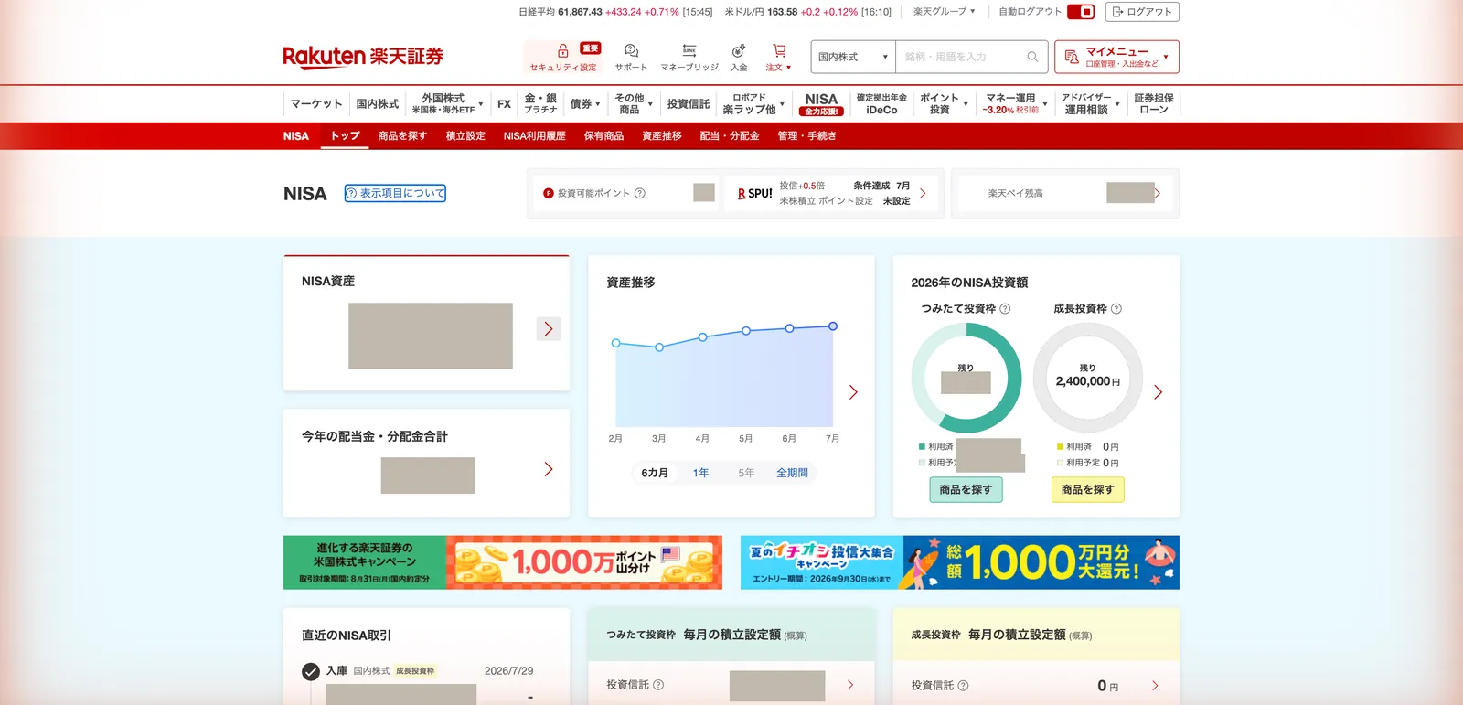Click the 7月 data point on chart
The width and height of the screenshot is (1463, 705).
click(x=833, y=326)
